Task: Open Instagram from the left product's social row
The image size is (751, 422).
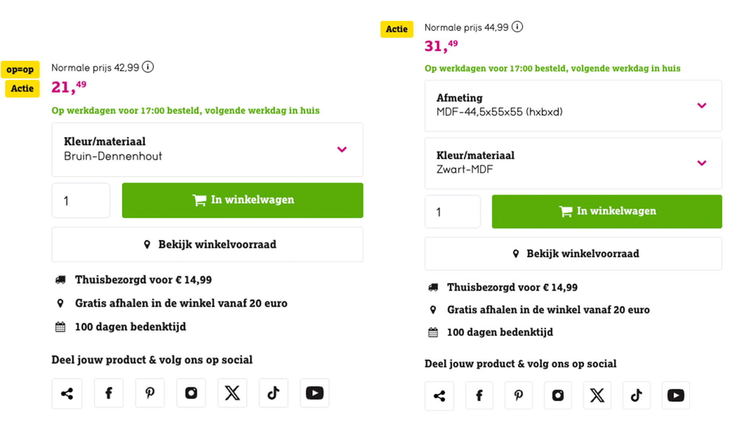Action: (x=191, y=393)
